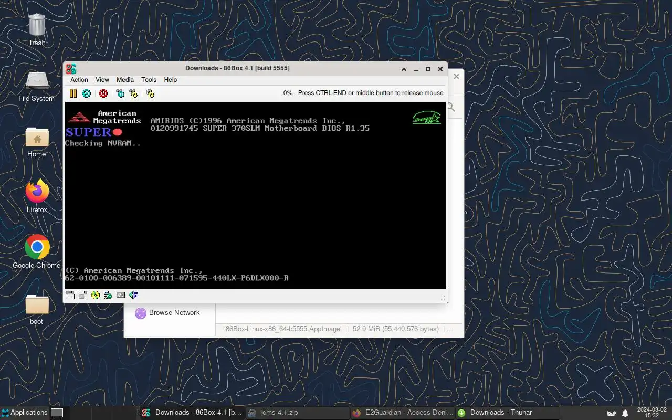Launch Firefox from the desktop

click(x=37, y=196)
